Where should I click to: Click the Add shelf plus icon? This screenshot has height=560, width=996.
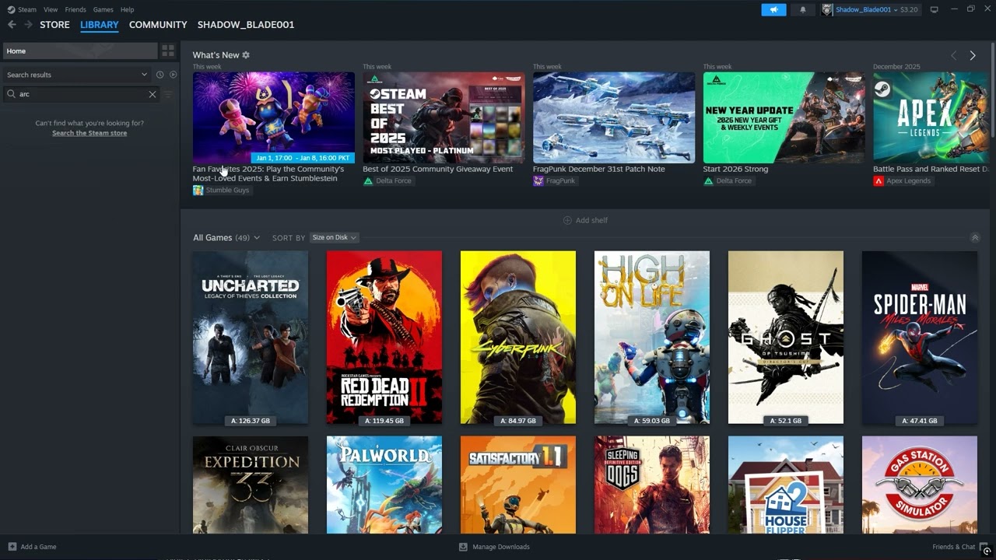pyautogui.click(x=567, y=220)
